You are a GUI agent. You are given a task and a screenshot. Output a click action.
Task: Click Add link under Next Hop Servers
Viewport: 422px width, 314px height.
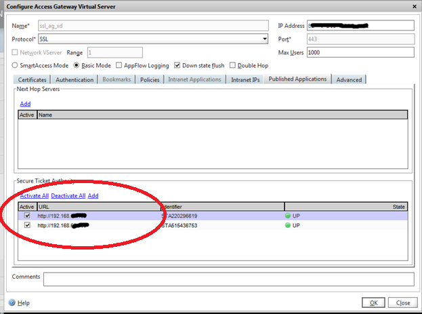25,104
